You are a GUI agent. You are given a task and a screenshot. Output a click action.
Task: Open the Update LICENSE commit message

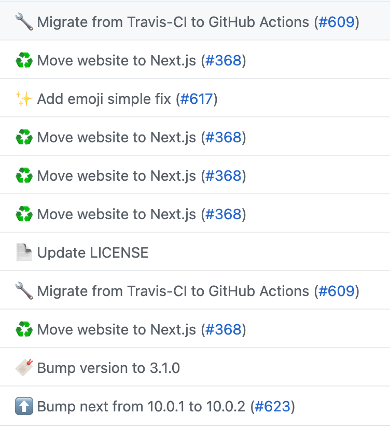[x=93, y=252]
